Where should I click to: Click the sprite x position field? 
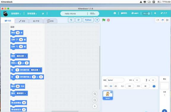point(137,80)
